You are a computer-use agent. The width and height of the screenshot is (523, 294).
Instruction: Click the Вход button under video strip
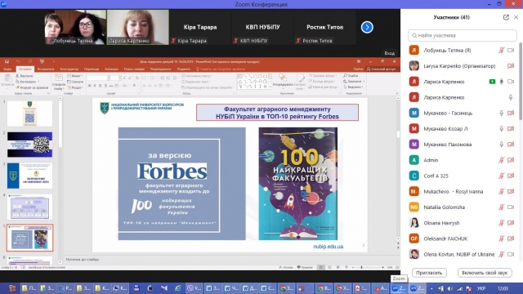pos(389,53)
